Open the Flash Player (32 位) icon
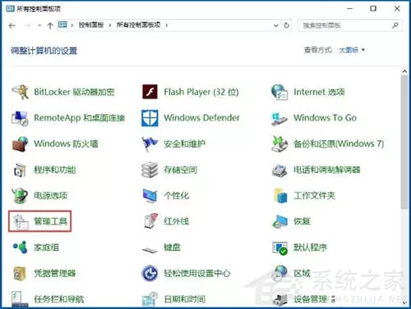 coord(150,92)
